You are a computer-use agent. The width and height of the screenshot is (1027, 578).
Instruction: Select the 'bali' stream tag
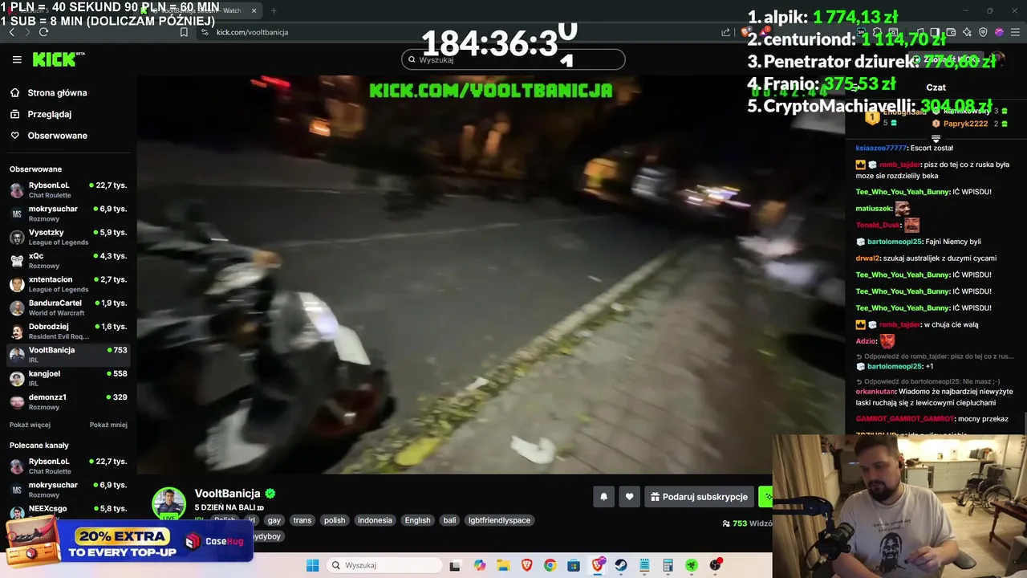point(449,520)
